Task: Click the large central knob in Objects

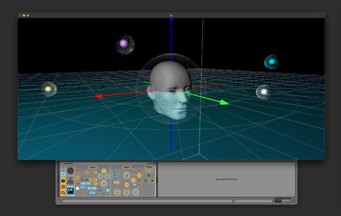Action: click(x=104, y=184)
